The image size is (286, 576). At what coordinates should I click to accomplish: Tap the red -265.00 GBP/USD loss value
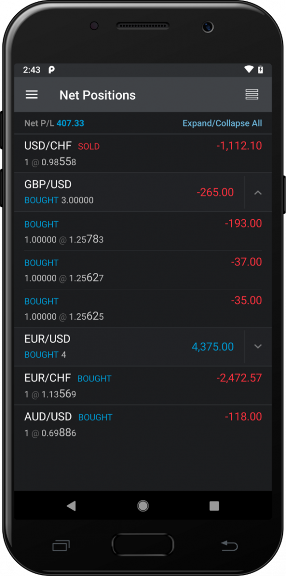tap(215, 192)
